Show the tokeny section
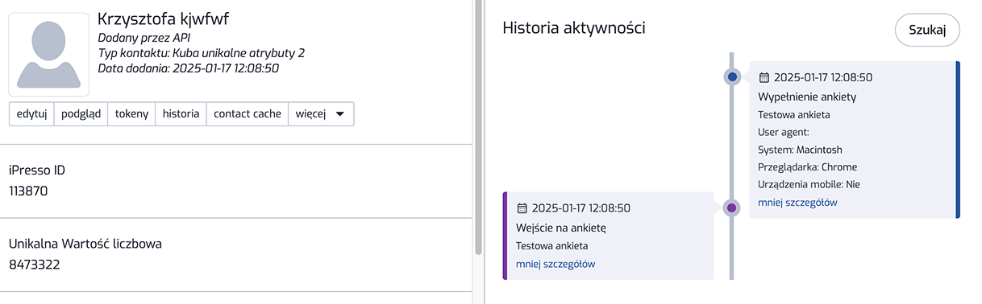This screenshot has height=304, width=982. (x=132, y=114)
